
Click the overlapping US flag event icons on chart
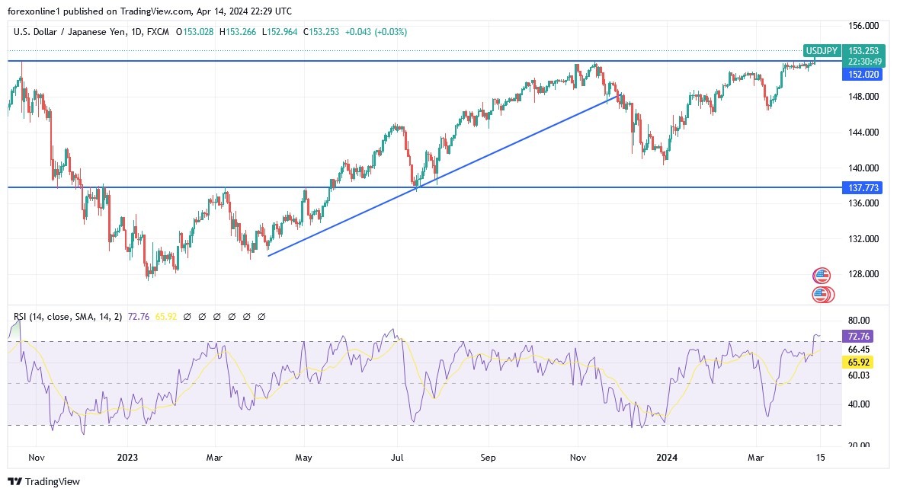coord(822,293)
